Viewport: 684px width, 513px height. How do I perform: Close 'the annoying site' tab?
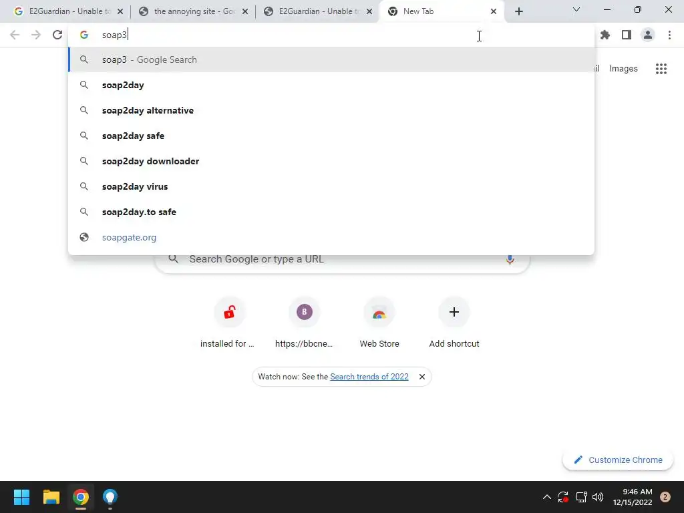pos(245,12)
